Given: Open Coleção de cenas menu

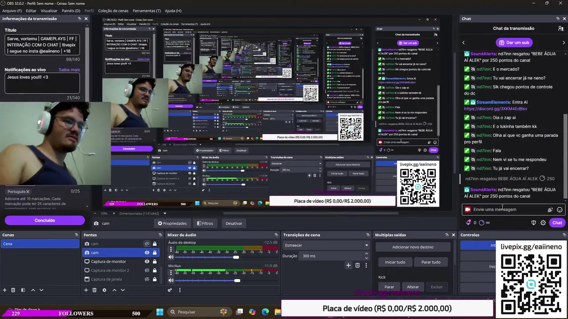Looking at the screenshot, I should [x=113, y=11].
